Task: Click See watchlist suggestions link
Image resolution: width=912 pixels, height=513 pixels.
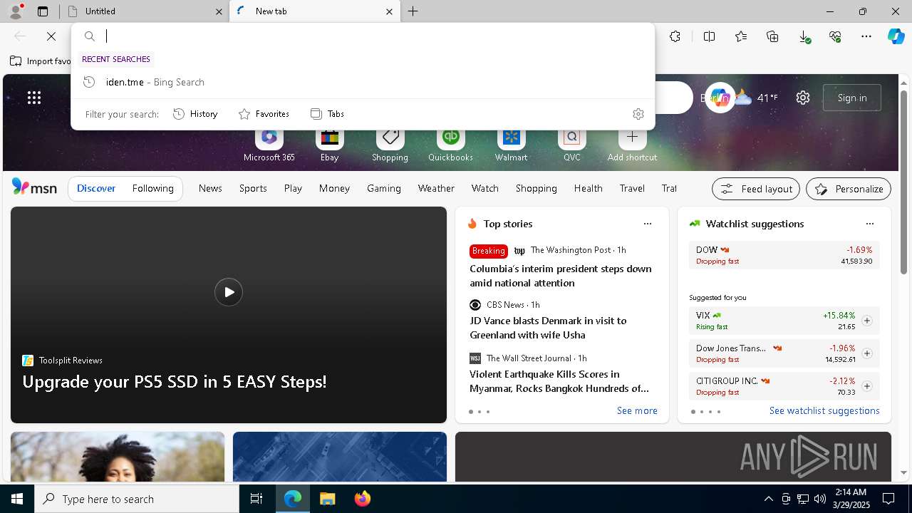Action: coord(824,411)
